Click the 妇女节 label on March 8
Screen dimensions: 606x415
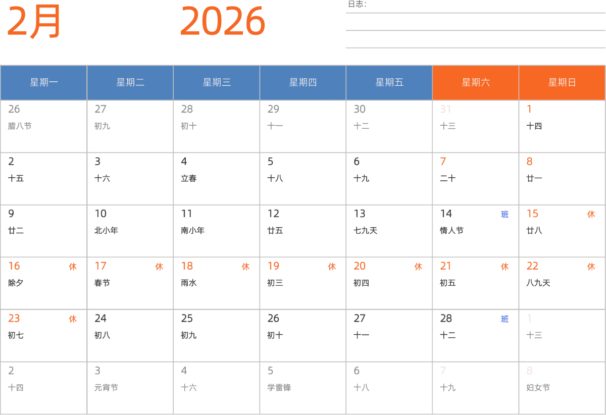[538, 388]
